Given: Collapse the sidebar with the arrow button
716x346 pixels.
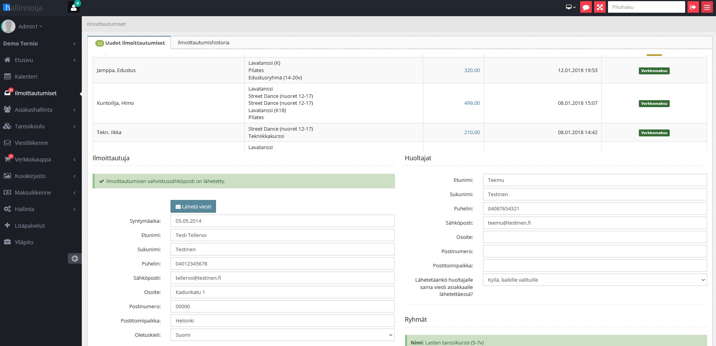Looking at the screenshot, I should [x=75, y=259].
